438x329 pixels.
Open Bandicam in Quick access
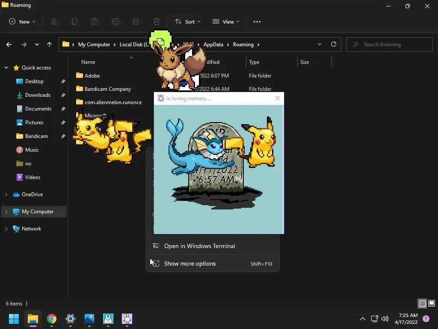click(x=36, y=136)
